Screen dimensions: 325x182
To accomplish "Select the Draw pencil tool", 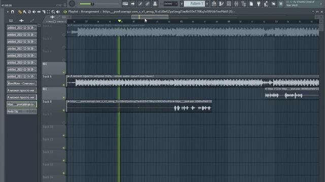I will pyautogui.click(x=20, y=12).
